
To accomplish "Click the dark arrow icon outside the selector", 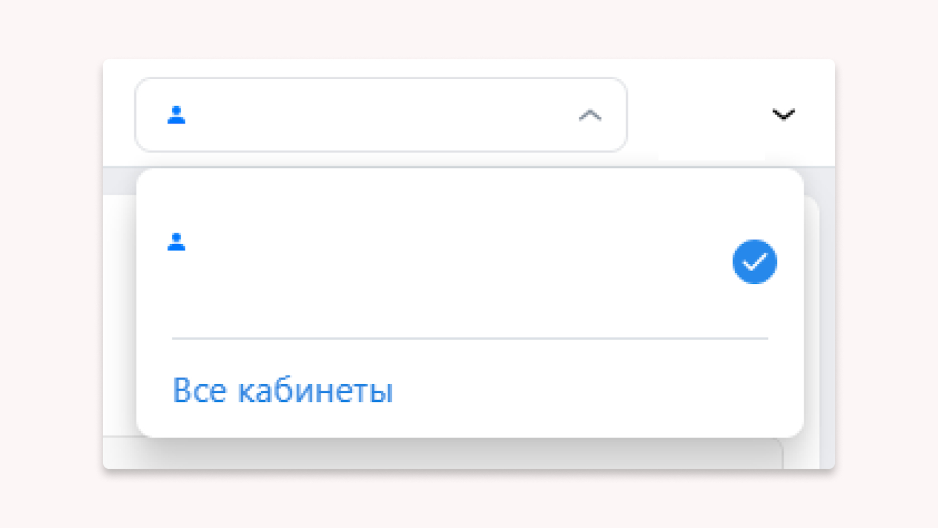I will [783, 114].
